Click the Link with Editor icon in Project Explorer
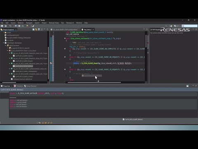 36,29
